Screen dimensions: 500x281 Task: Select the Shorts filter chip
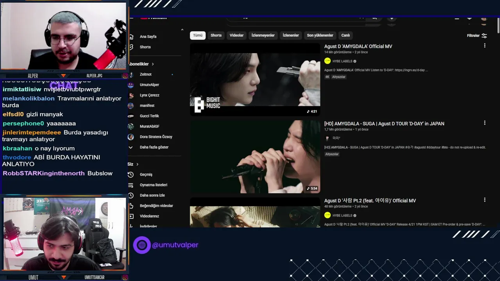[216, 35]
